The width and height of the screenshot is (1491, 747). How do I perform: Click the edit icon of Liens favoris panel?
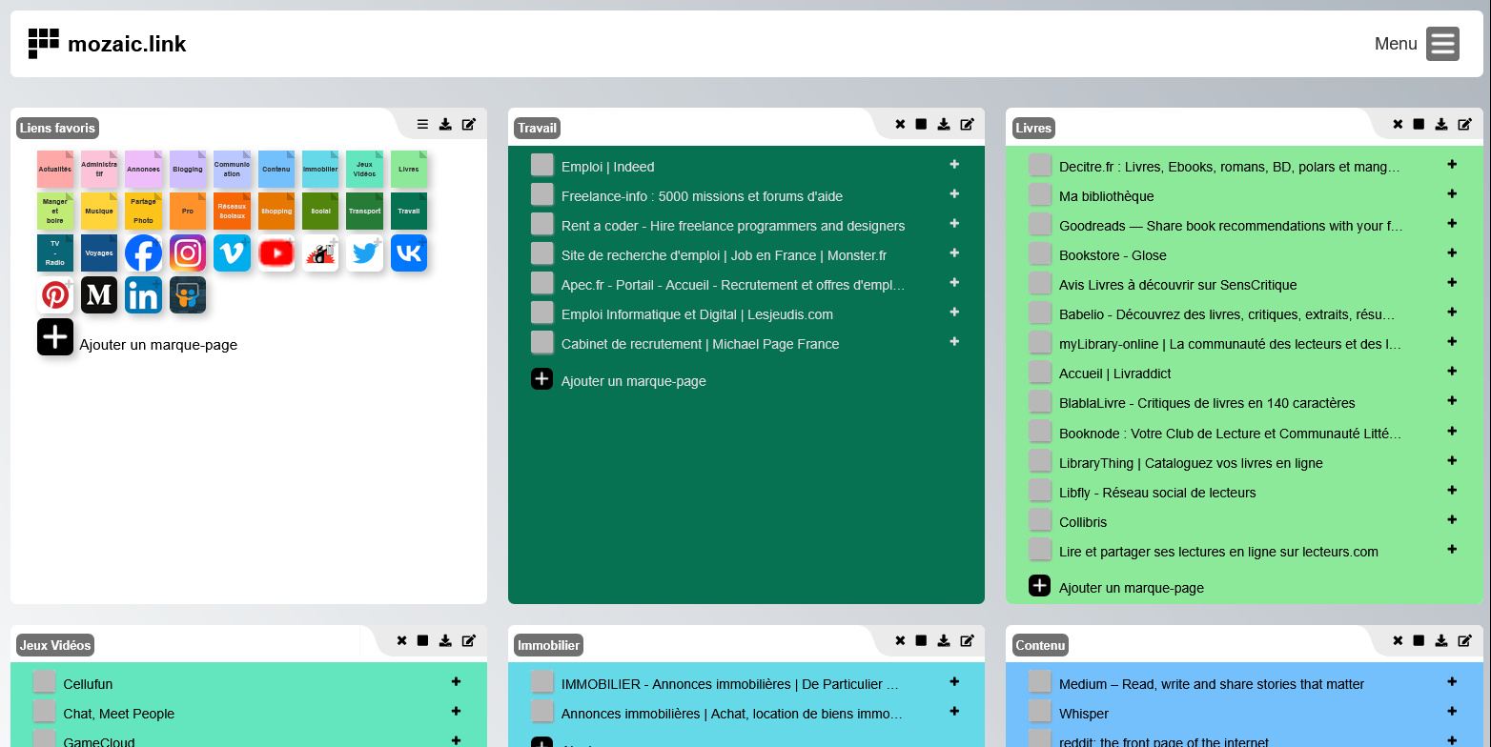469,124
